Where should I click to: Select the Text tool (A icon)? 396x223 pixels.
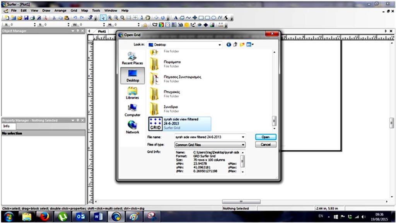[176, 18]
